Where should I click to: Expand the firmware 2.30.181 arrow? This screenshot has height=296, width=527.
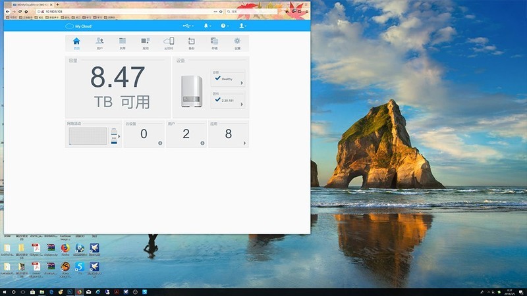coord(242,105)
